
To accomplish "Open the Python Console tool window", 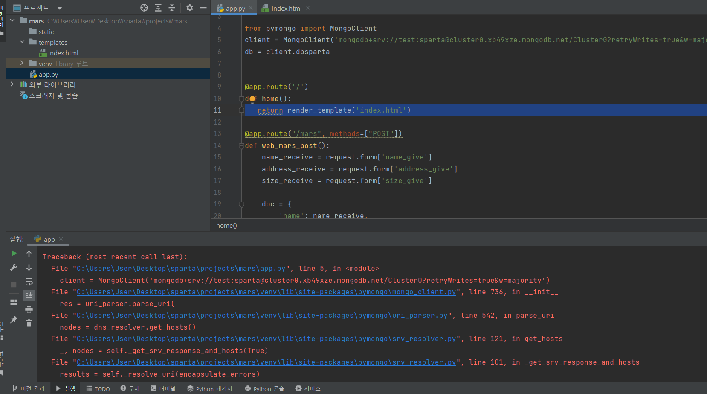I will point(264,388).
